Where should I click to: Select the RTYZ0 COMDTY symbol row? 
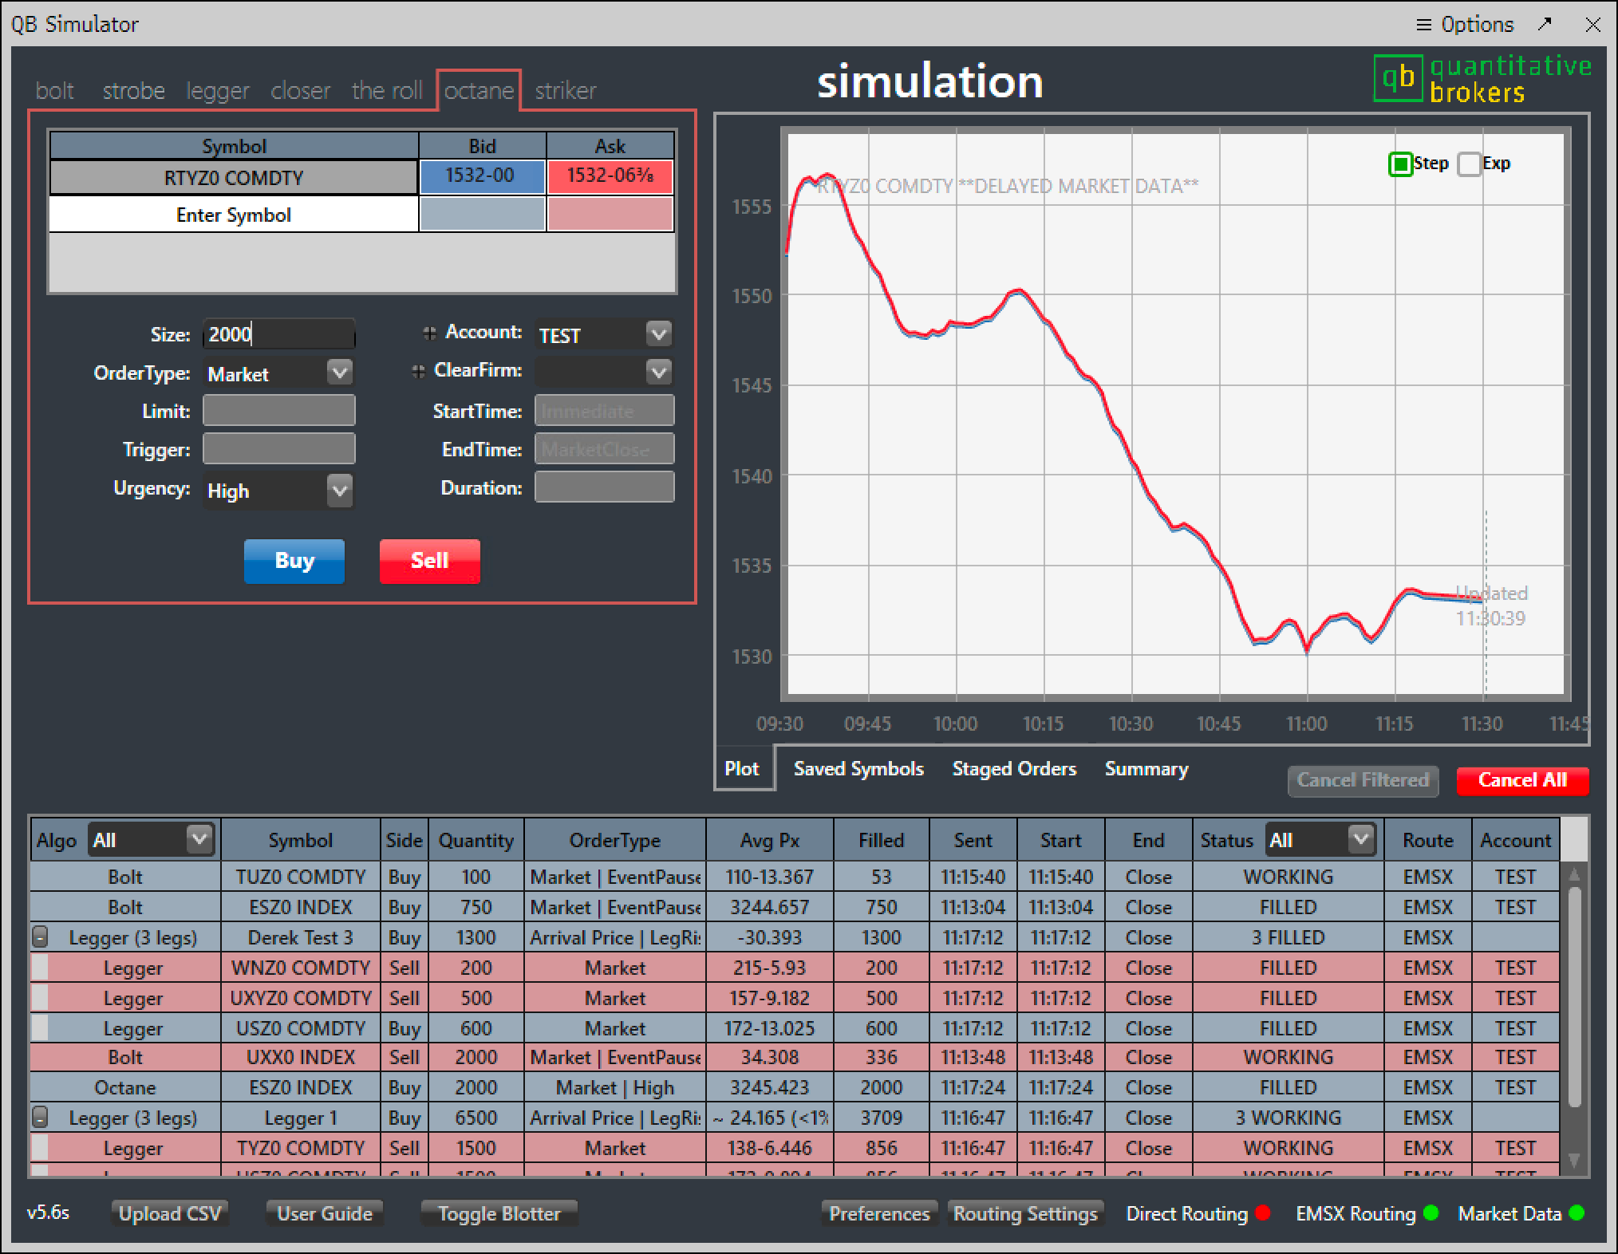click(x=234, y=177)
